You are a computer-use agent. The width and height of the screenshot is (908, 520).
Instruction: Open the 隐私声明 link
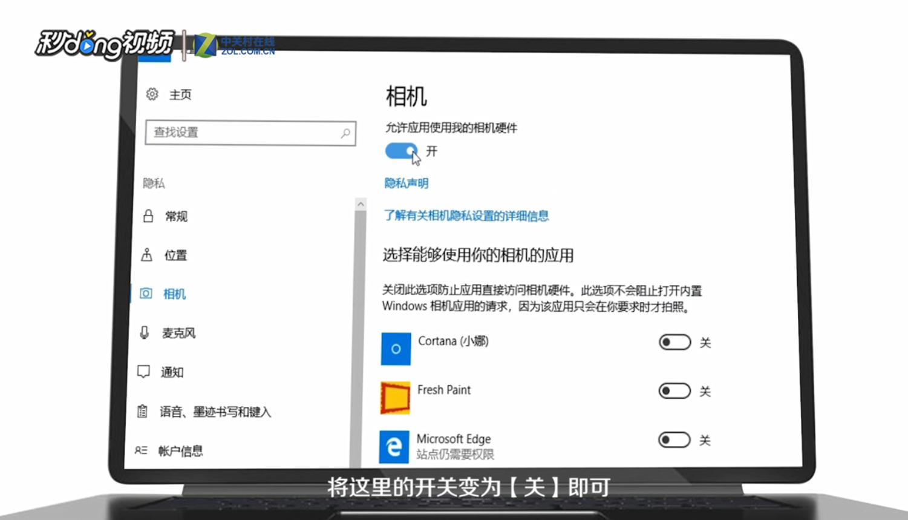click(x=407, y=183)
